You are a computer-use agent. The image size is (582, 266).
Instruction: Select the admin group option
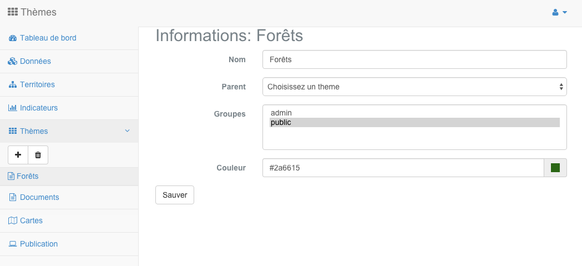[414, 113]
